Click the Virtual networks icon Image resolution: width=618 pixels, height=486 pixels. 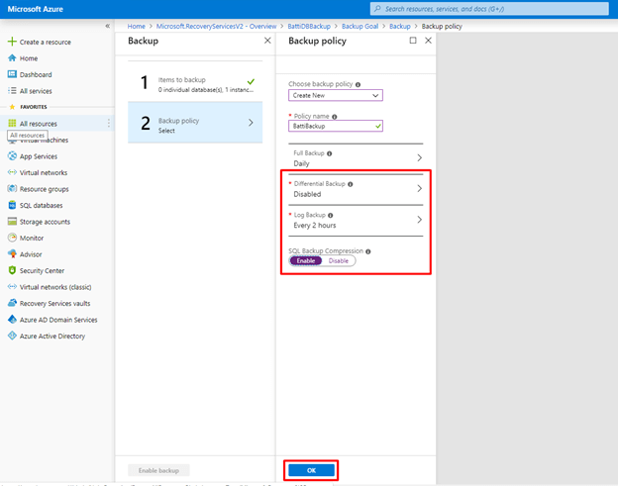pyautogui.click(x=12, y=172)
